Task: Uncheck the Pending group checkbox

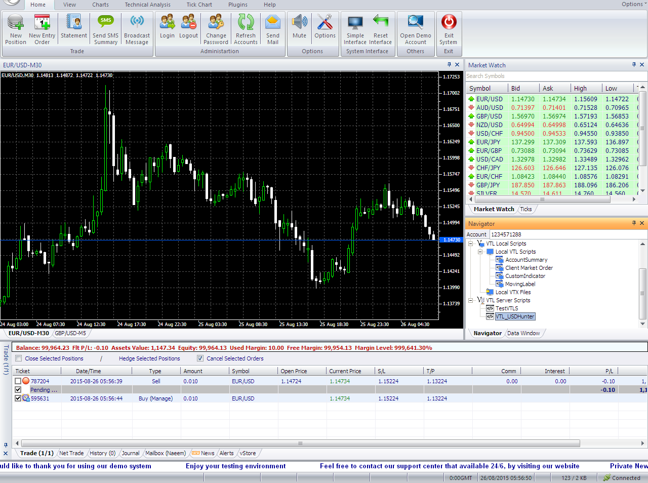Action: click(18, 390)
